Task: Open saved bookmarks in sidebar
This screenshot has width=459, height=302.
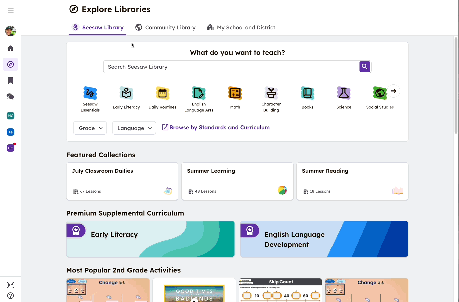Action: pyautogui.click(x=10, y=81)
